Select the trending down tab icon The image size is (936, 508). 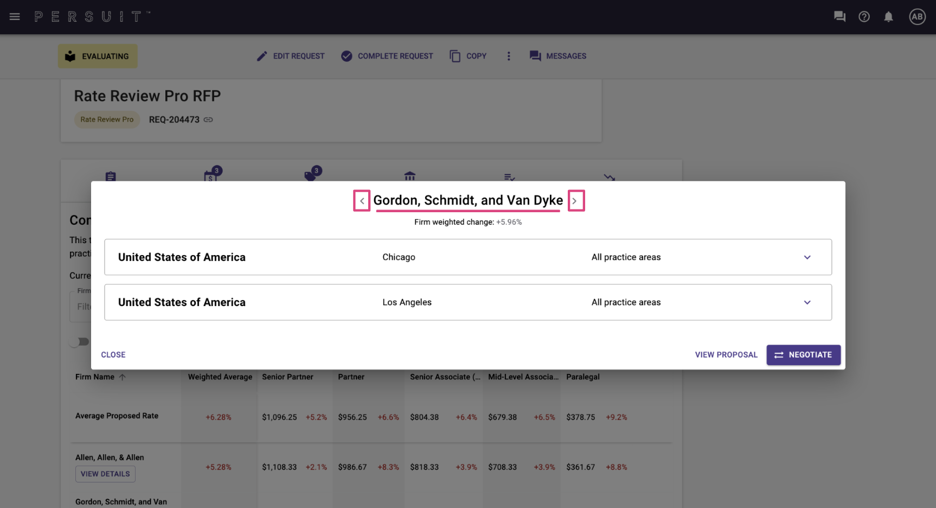click(x=610, y=177)
